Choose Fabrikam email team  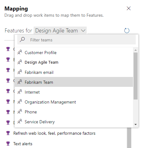[74, 72]
